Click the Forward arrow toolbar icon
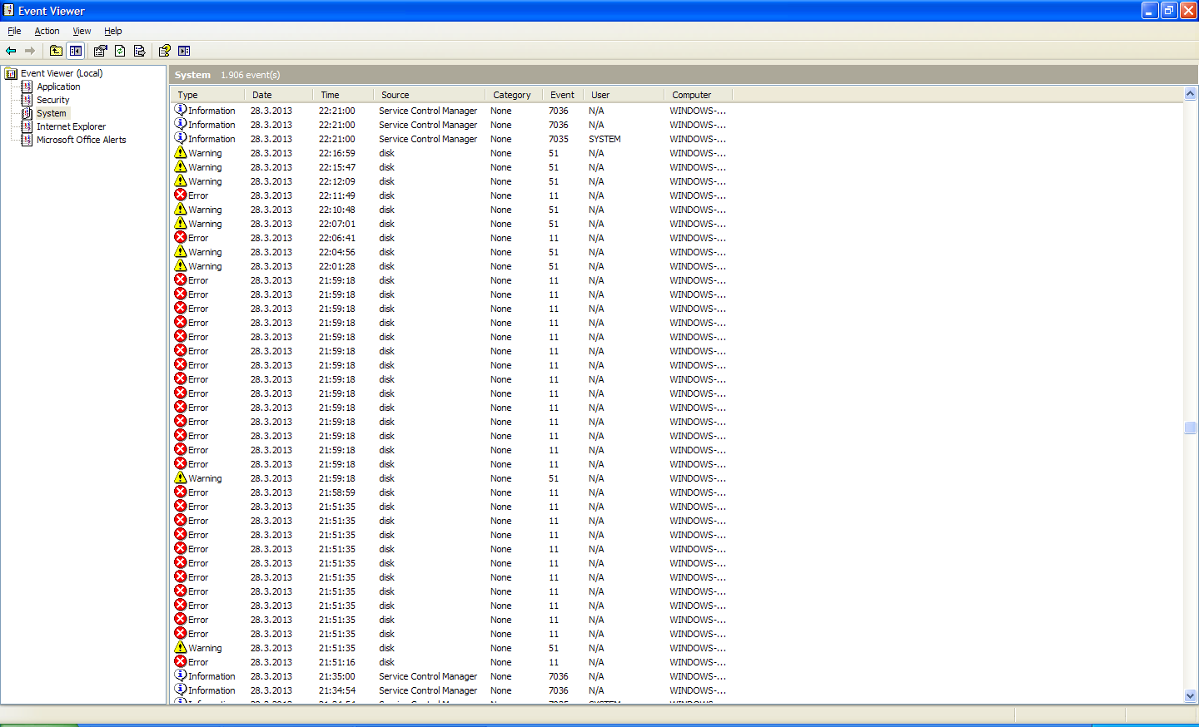This screenshot has height=727, width=1199. [30, 51]
